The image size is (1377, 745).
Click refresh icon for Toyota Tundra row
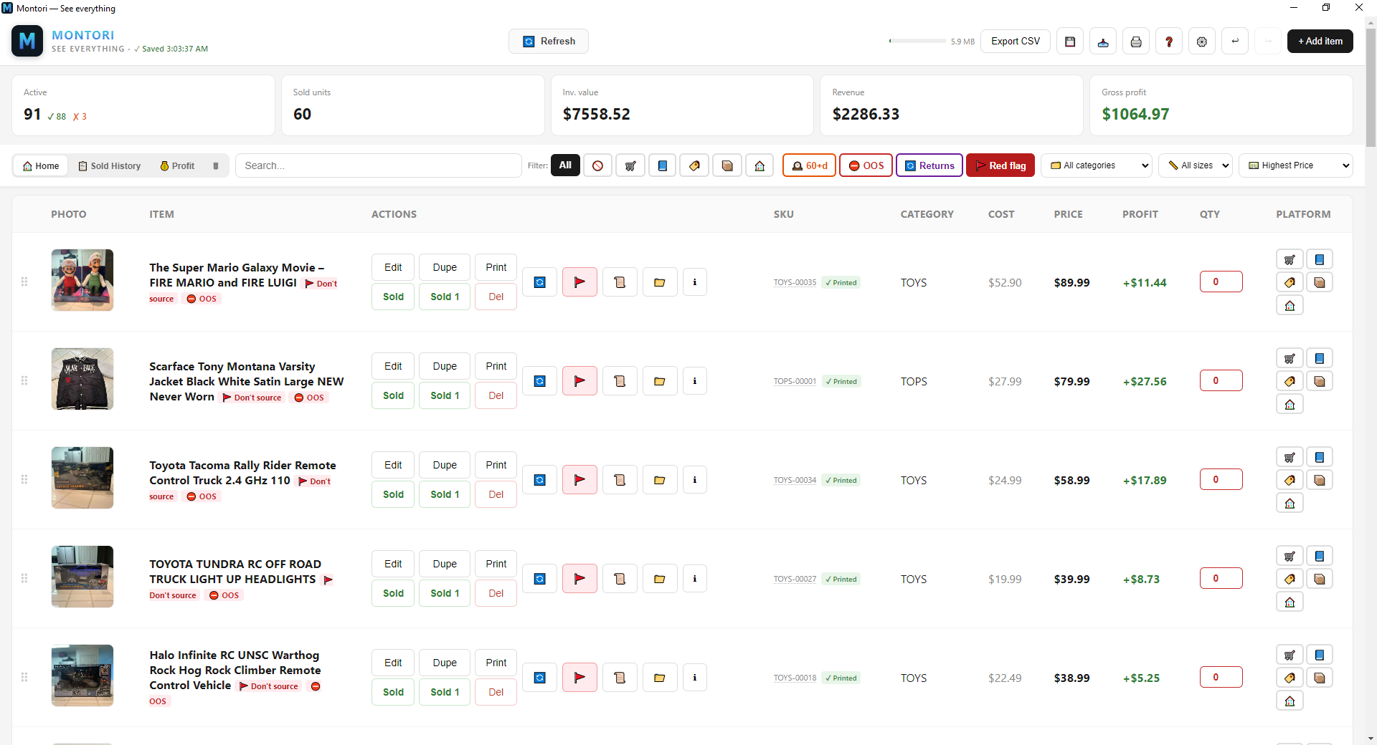click(540, 579)
